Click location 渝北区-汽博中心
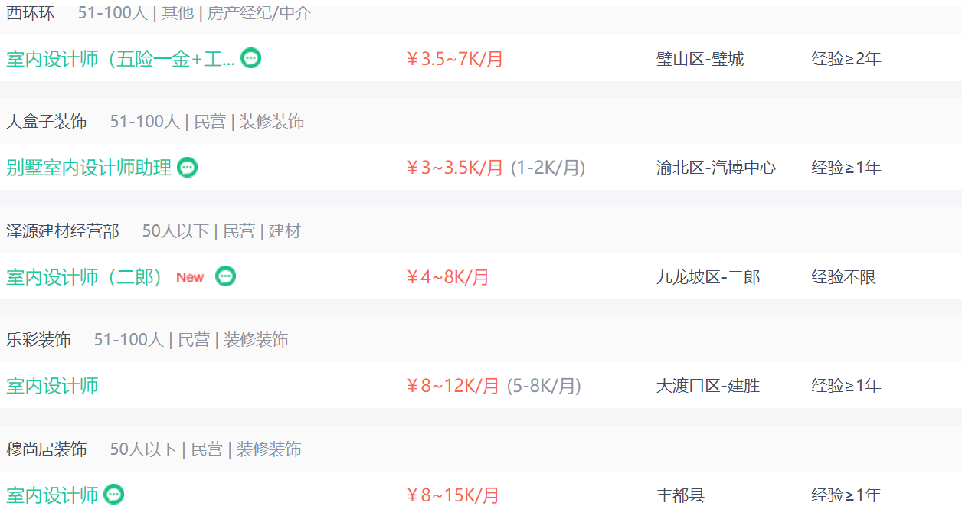Screen dimensions: 962x516 pyautogui.click(x=716, y=168)
